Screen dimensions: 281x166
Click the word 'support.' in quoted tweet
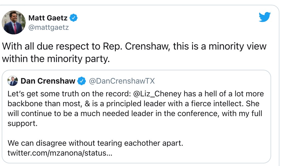click(22, 123)
